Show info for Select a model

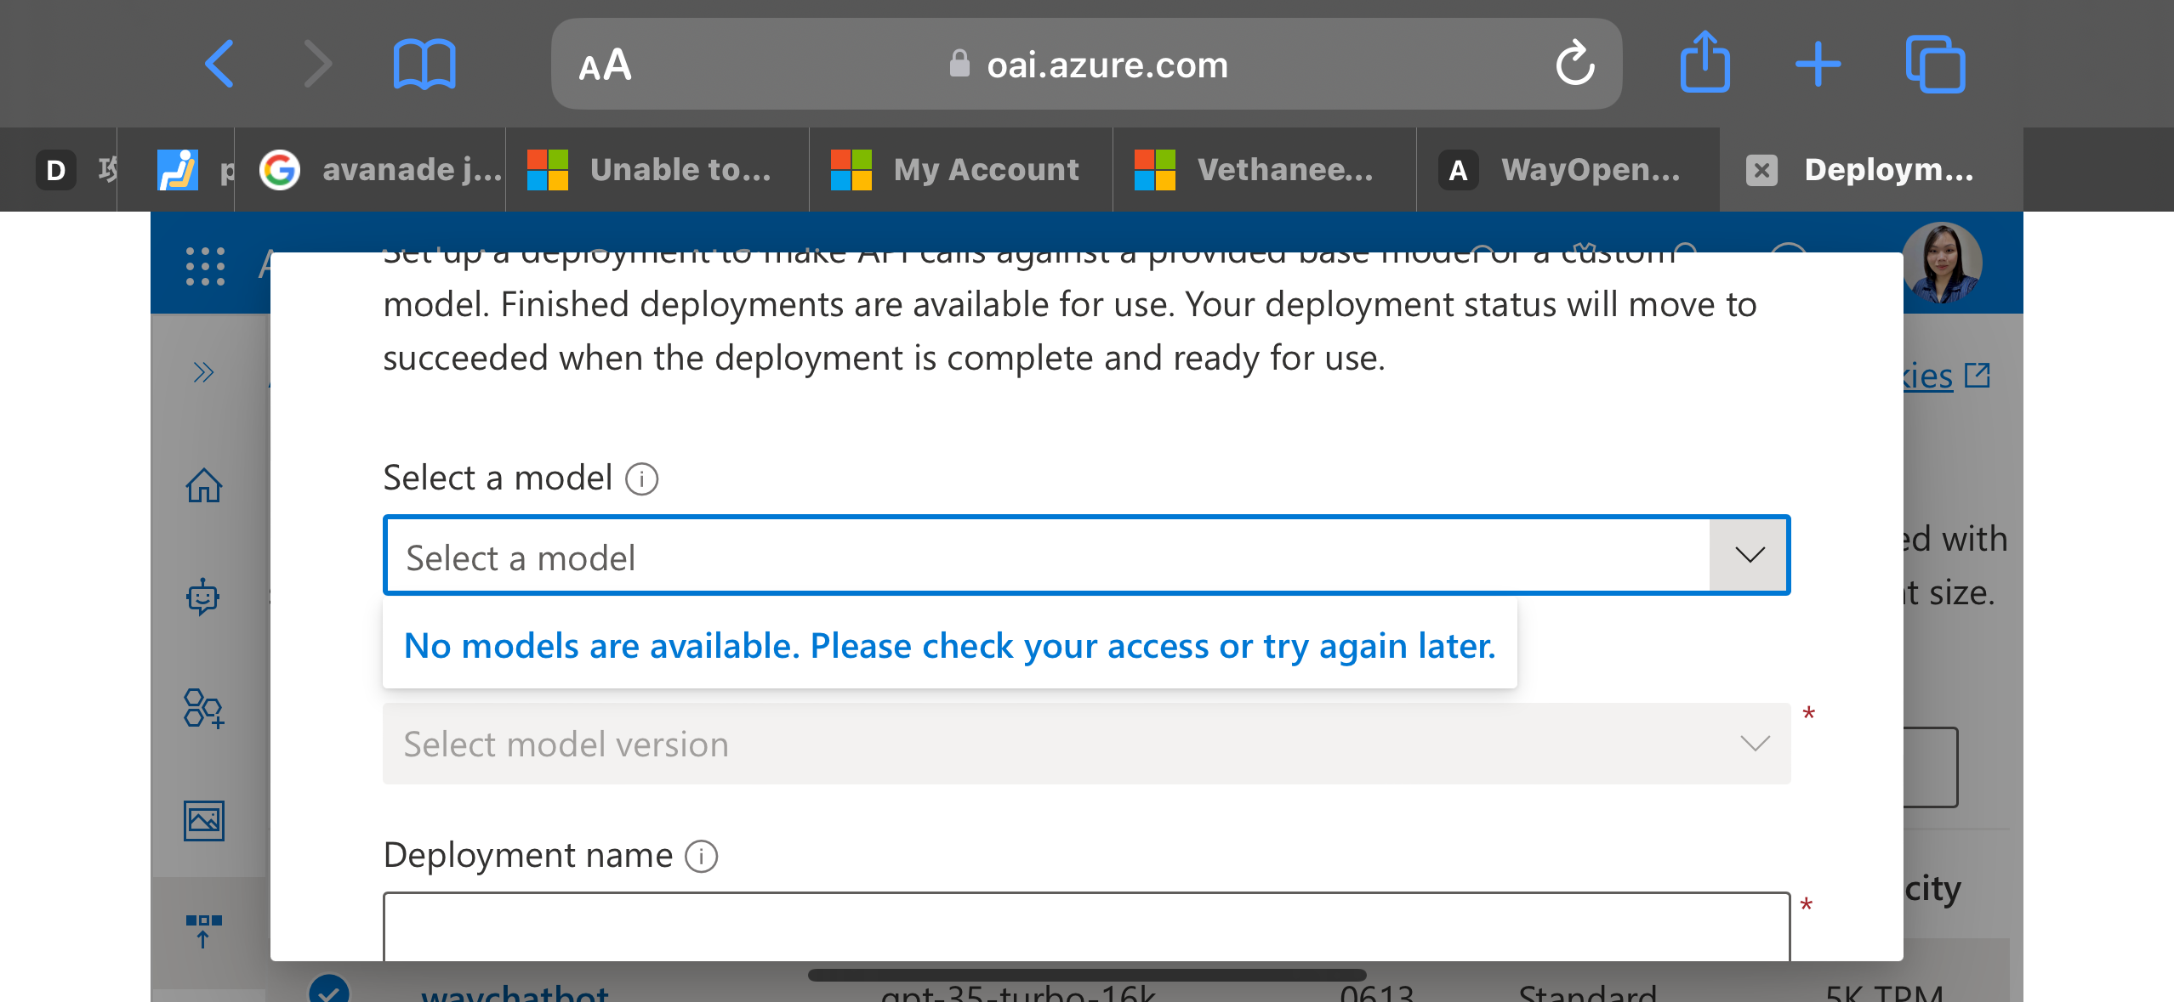[x=642, y=479]
